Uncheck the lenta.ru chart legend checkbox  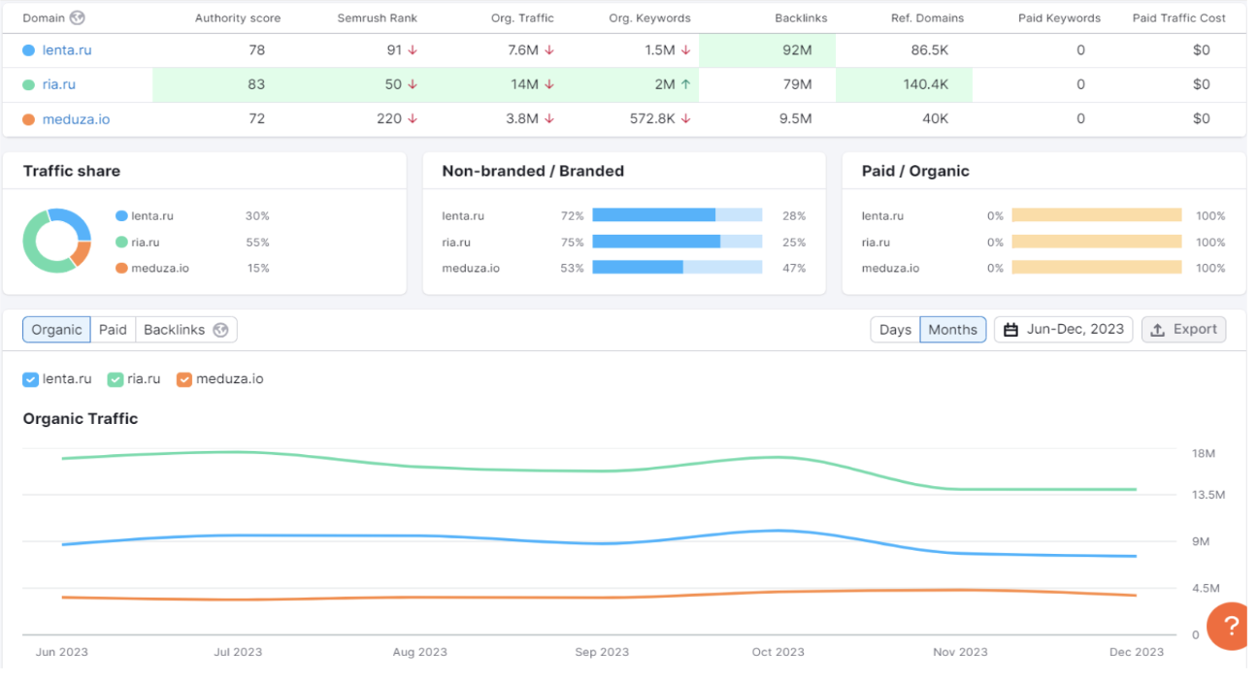[30, 379]
